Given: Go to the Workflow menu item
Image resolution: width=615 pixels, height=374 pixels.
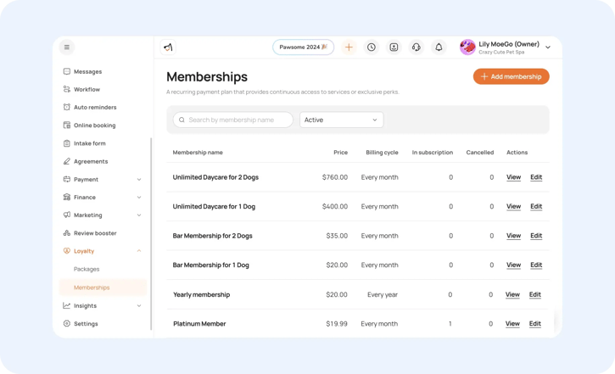Looking at the screenshot, I should point(87,89).
